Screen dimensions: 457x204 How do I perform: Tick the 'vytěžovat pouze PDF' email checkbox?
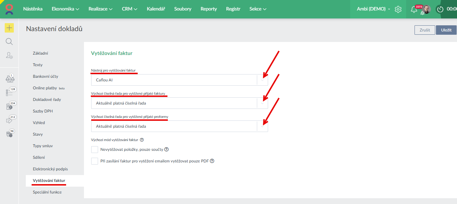(95, 161)
